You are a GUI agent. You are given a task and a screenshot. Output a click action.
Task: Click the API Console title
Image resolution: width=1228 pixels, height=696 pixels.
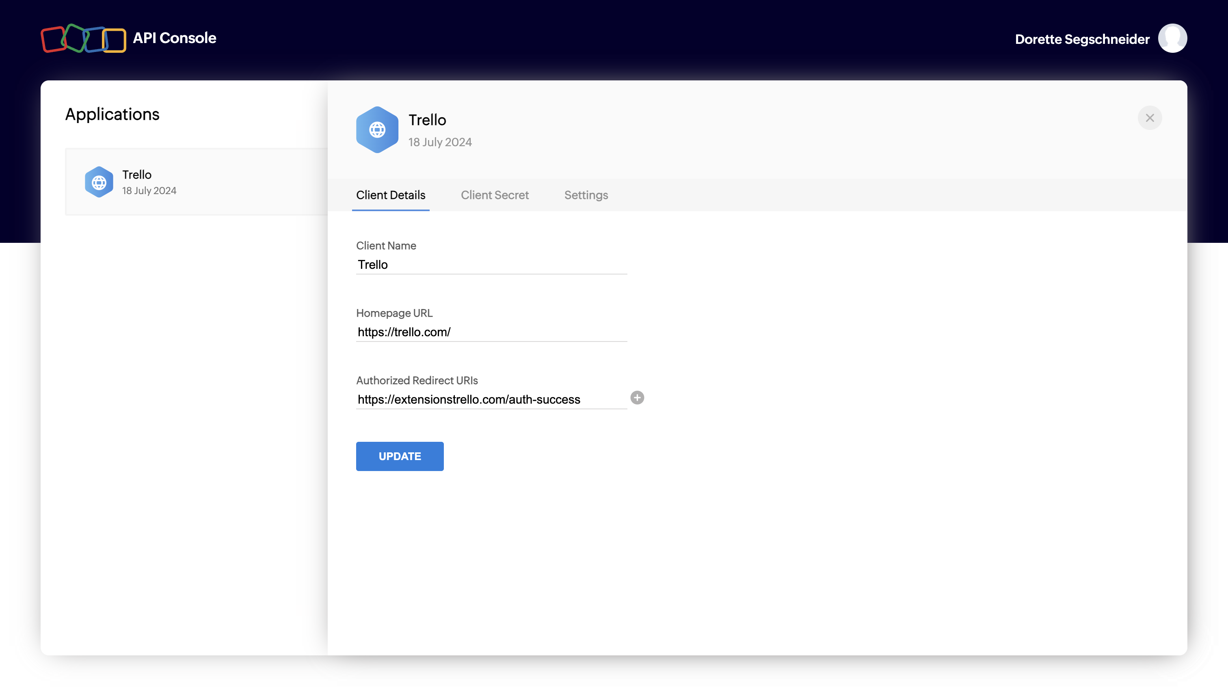pyautogui.click(x=175, y=38)
